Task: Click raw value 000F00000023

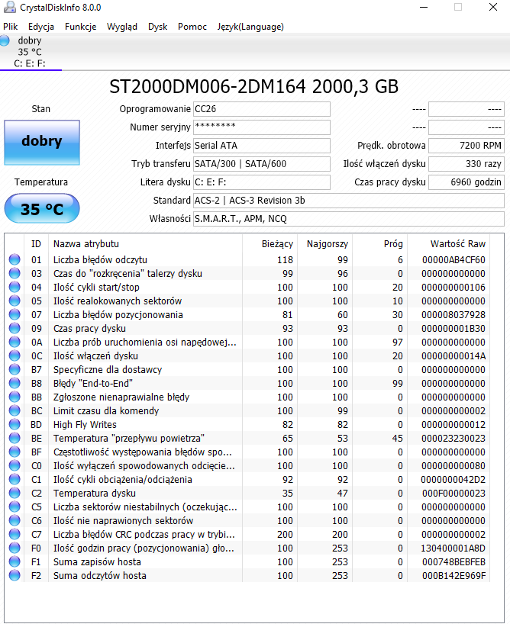Action: 454,494
